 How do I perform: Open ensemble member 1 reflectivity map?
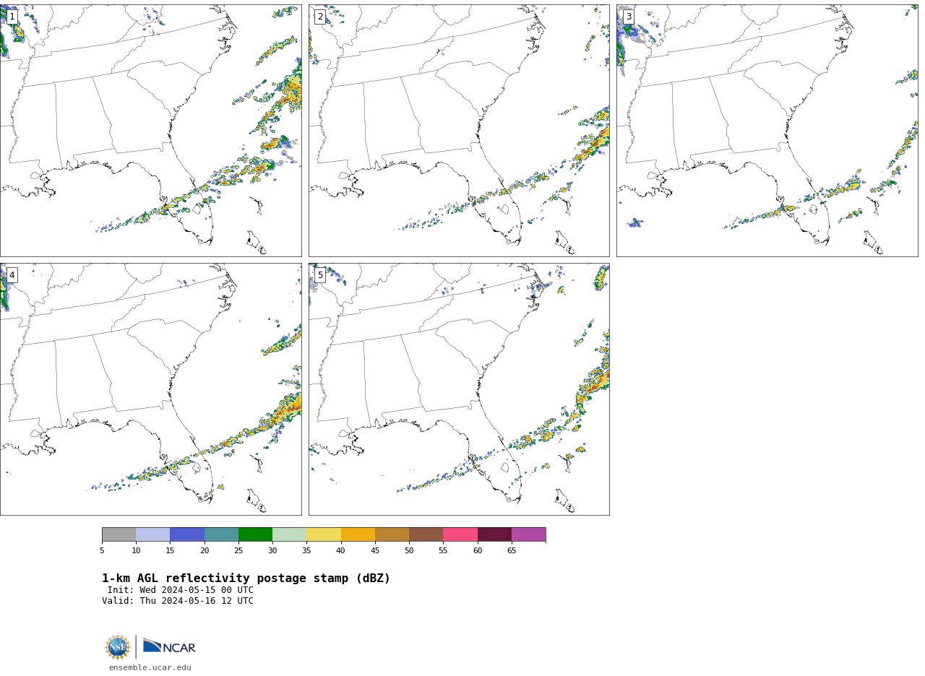coord(150,131)
